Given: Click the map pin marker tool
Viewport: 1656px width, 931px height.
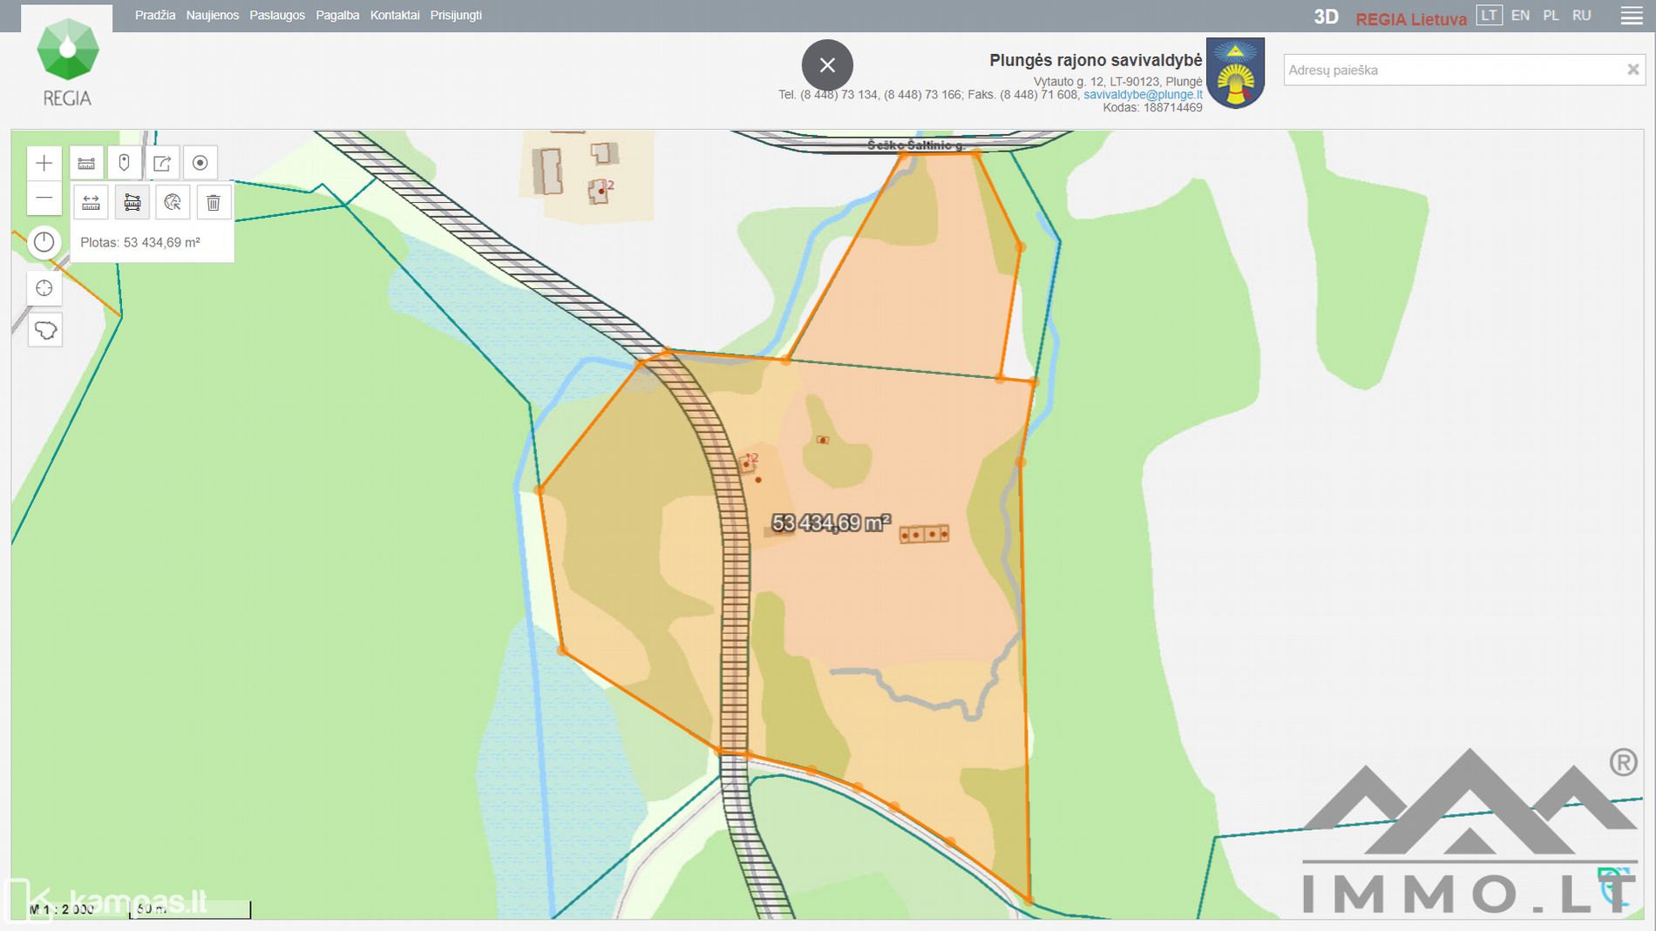Looking at the screenshot, I should (124, 163).
